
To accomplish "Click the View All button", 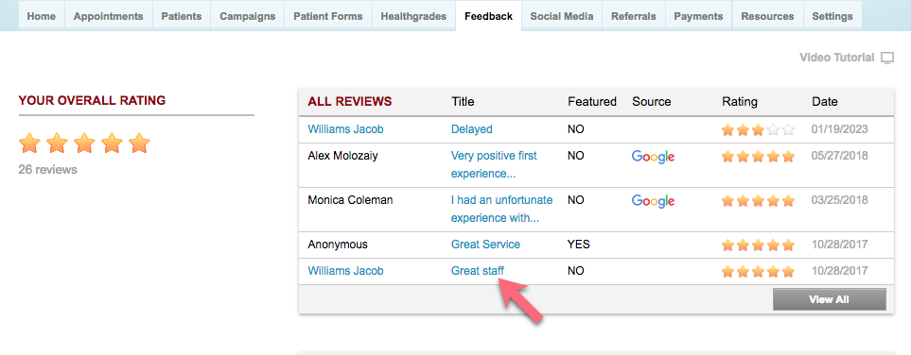I will 829,299.
